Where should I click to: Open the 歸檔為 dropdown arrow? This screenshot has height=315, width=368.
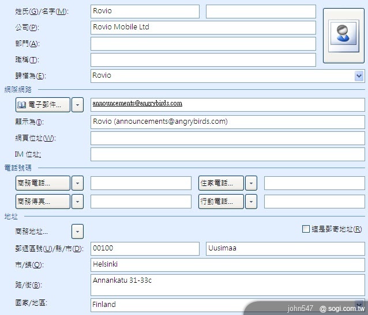click(359, 76)
